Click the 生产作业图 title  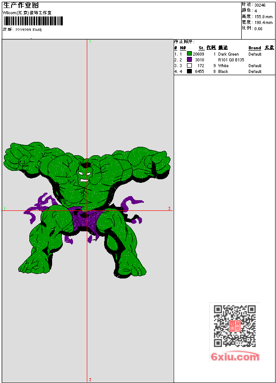coord(21,5)
